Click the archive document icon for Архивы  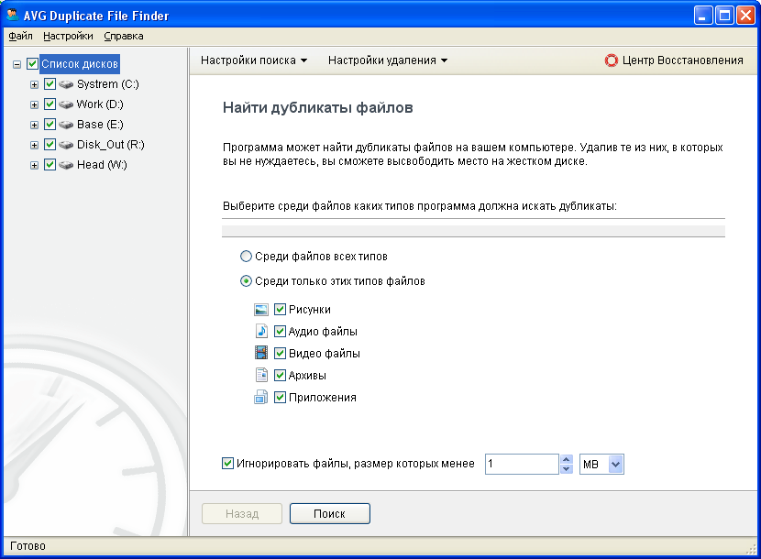pyautogui.click(x=261, y=375)
